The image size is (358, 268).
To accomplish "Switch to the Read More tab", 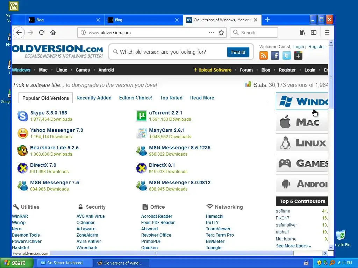I will 202,98.
